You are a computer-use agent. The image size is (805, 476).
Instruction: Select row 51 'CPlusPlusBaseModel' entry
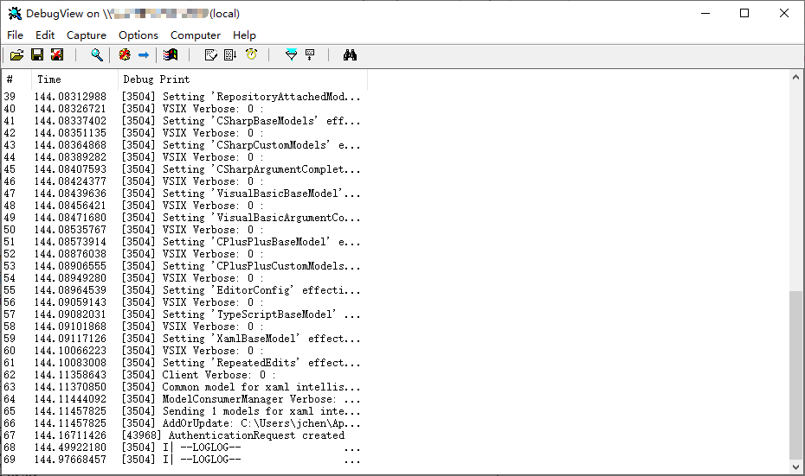coord(183,242)
